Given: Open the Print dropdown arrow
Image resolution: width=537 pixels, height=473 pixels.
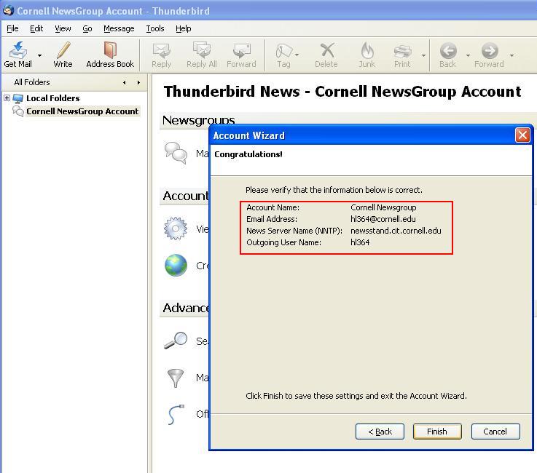Looking at the screenshot, I should click(423, 55).
